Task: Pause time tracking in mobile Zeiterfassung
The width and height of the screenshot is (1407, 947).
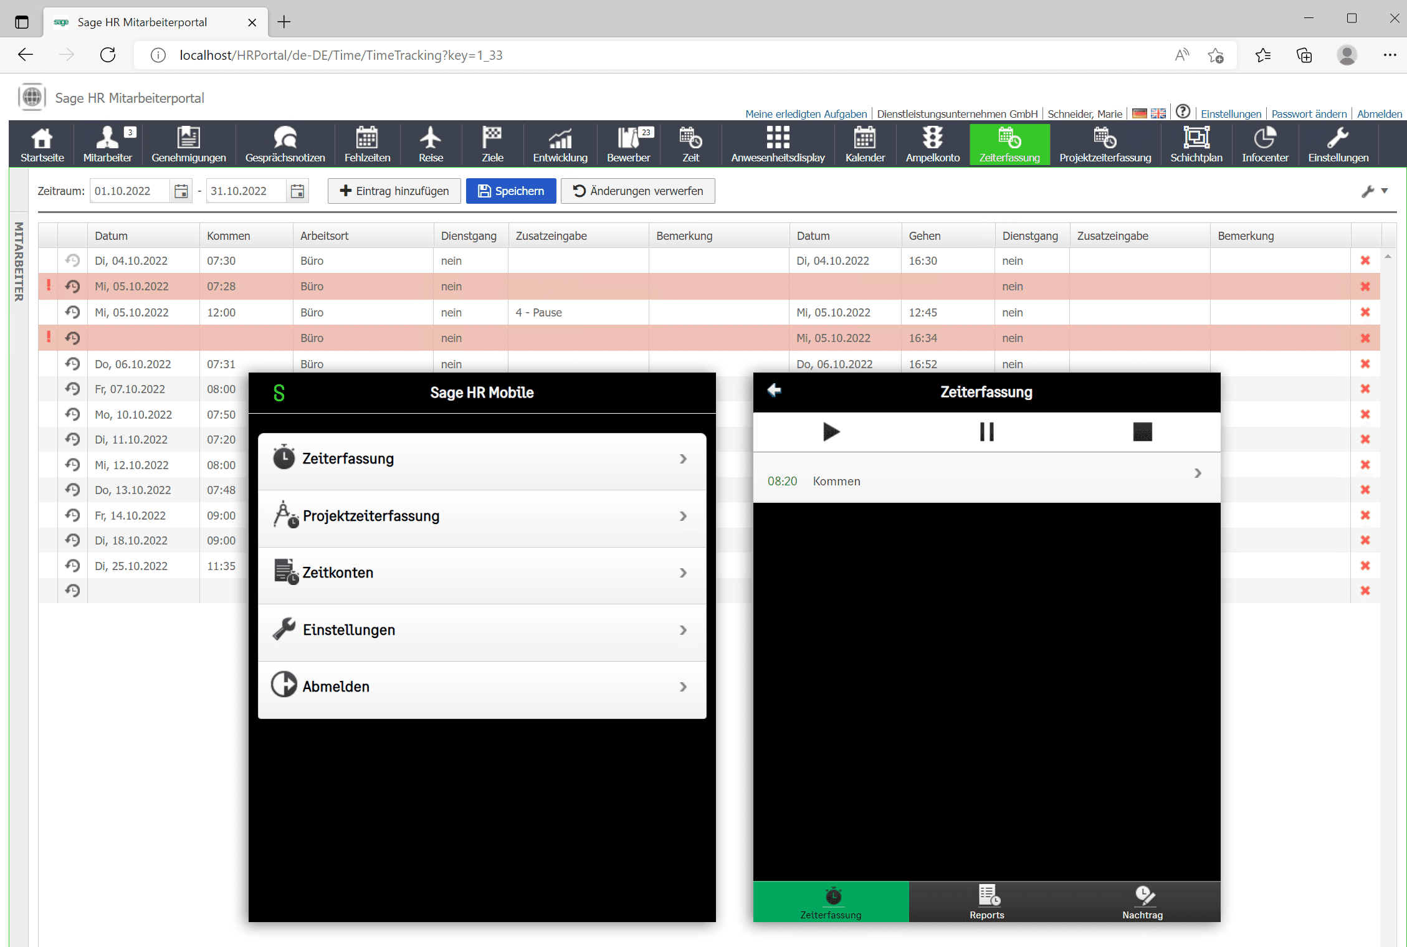Action: 986,432
